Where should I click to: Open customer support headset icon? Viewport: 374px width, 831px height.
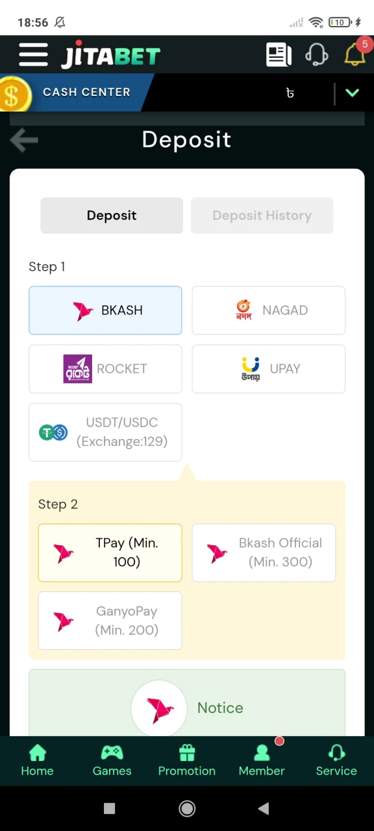pos(316,55)
